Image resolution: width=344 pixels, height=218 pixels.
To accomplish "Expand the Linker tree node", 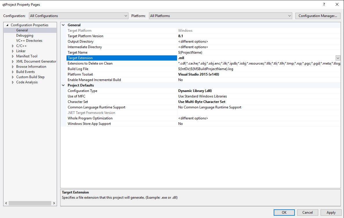I will click(x=13, y=51).
